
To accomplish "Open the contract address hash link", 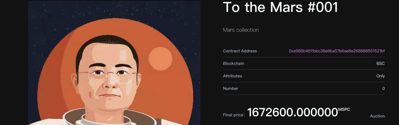I will pyautogui.click(x=337, y=51).
